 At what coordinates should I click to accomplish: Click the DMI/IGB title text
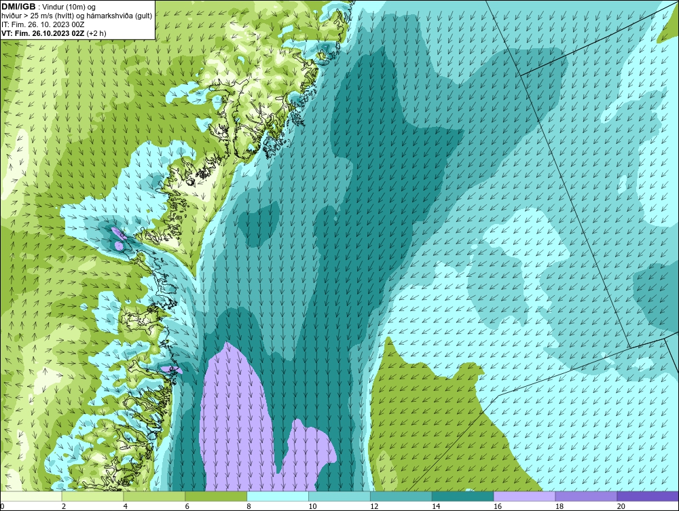point(18,7)
